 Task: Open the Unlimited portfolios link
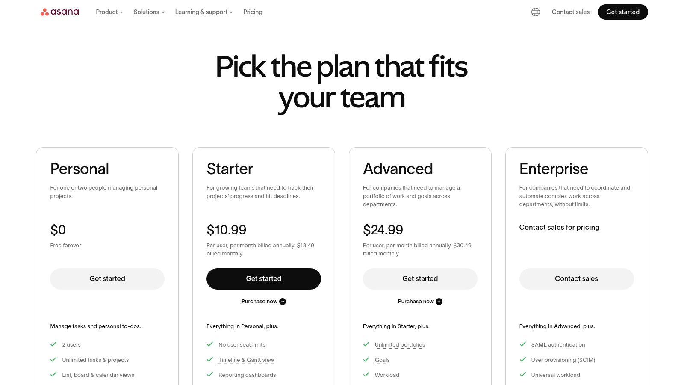[x=400, y=344]
